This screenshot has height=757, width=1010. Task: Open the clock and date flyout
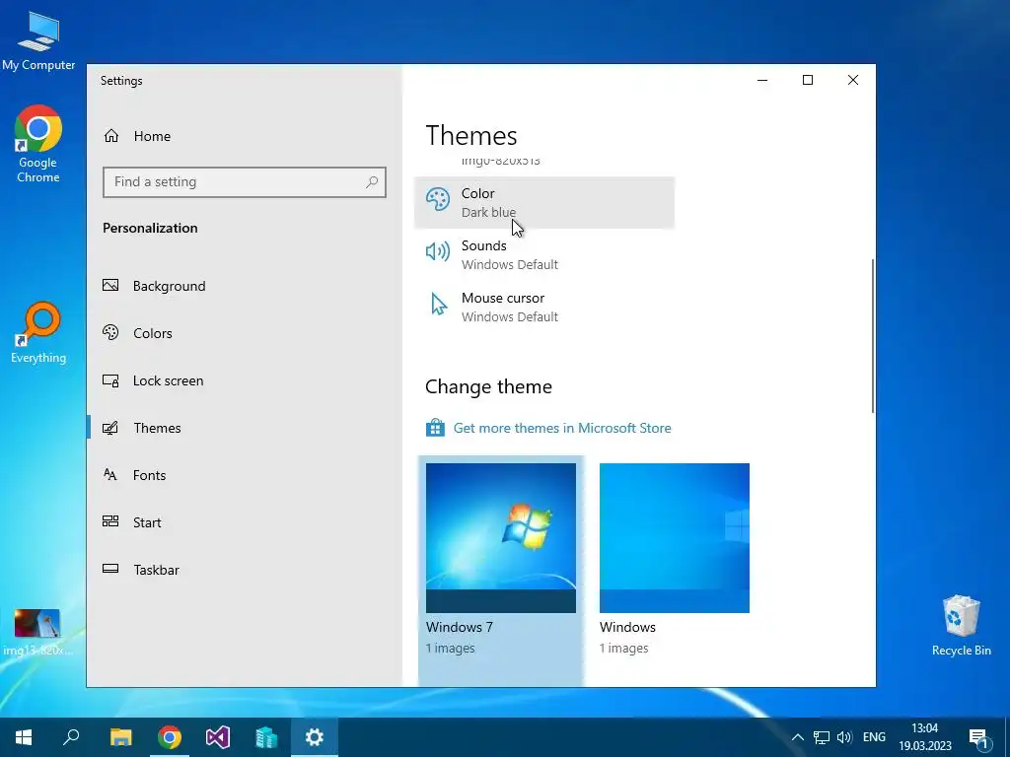pyautogui.click(x=925, y=737)
